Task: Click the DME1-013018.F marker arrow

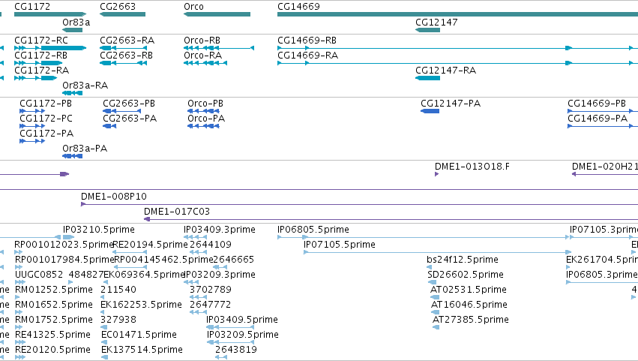Action: tap(436, 174)
